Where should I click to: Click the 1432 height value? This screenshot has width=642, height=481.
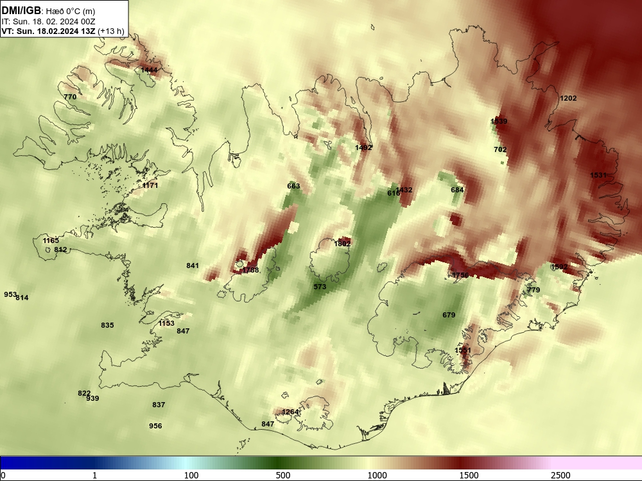[x=404, y=190]
